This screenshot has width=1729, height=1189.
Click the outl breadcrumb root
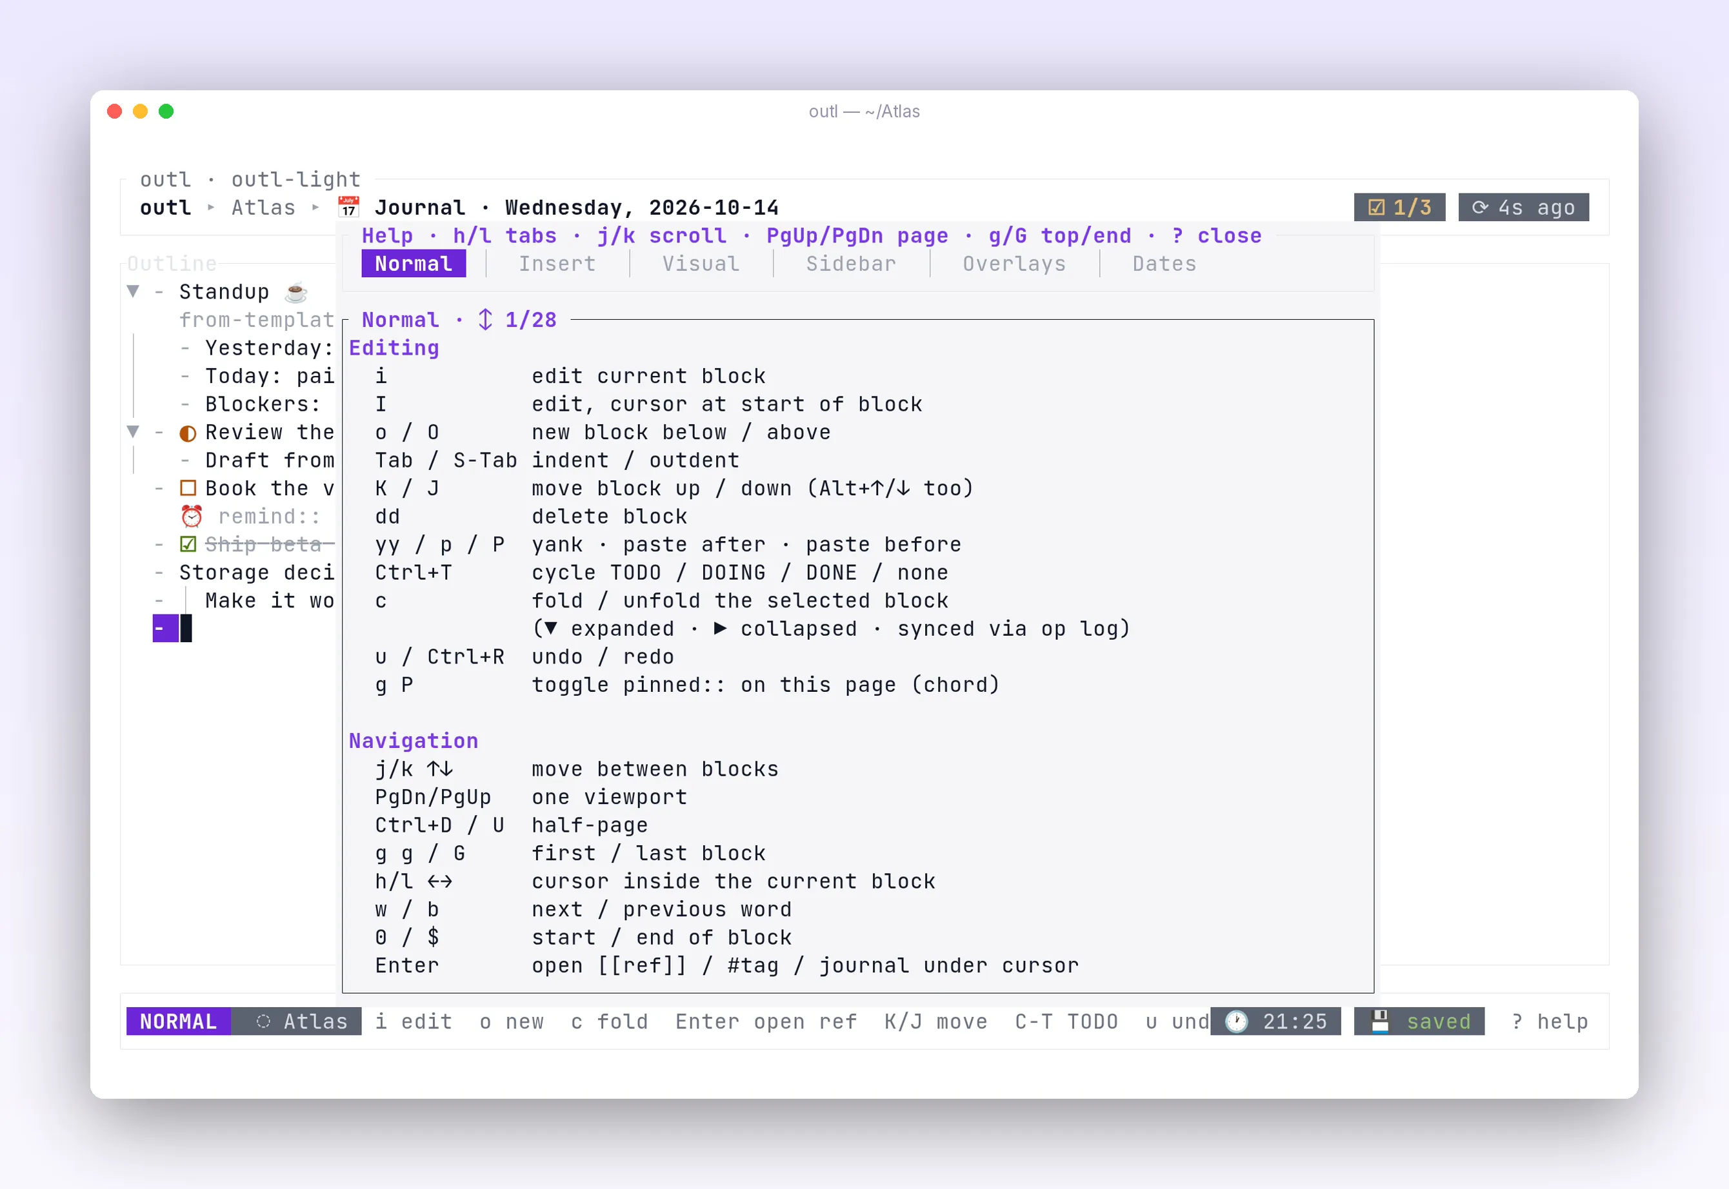[165, 207]
